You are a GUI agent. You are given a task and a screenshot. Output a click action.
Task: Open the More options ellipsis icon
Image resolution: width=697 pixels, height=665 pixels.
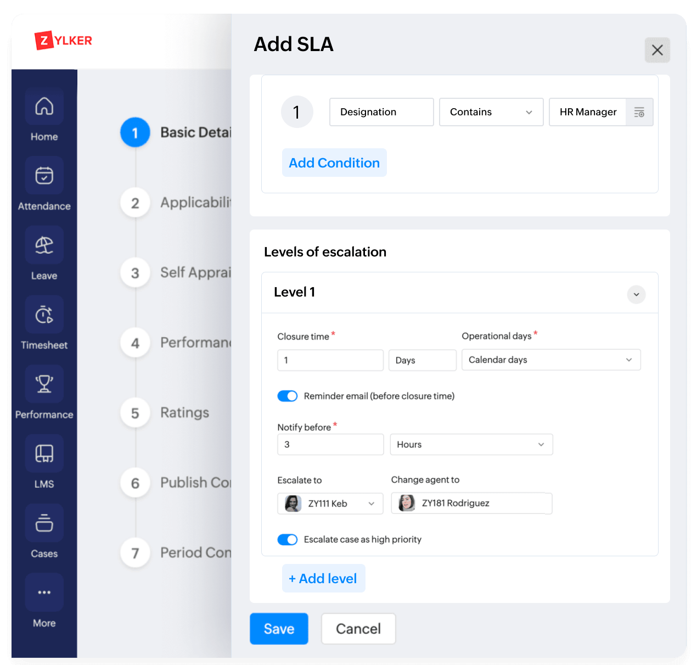coord(44,593)
